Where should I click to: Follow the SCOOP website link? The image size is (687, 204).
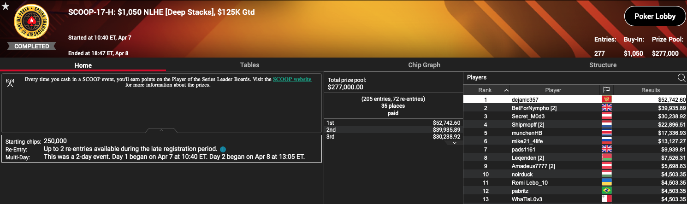pyautogui.click(x=292, y=79)
